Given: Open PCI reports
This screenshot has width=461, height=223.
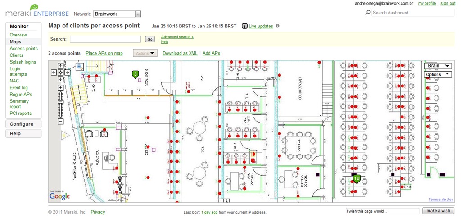Looking at the screenshot, I should pos(21,113).
